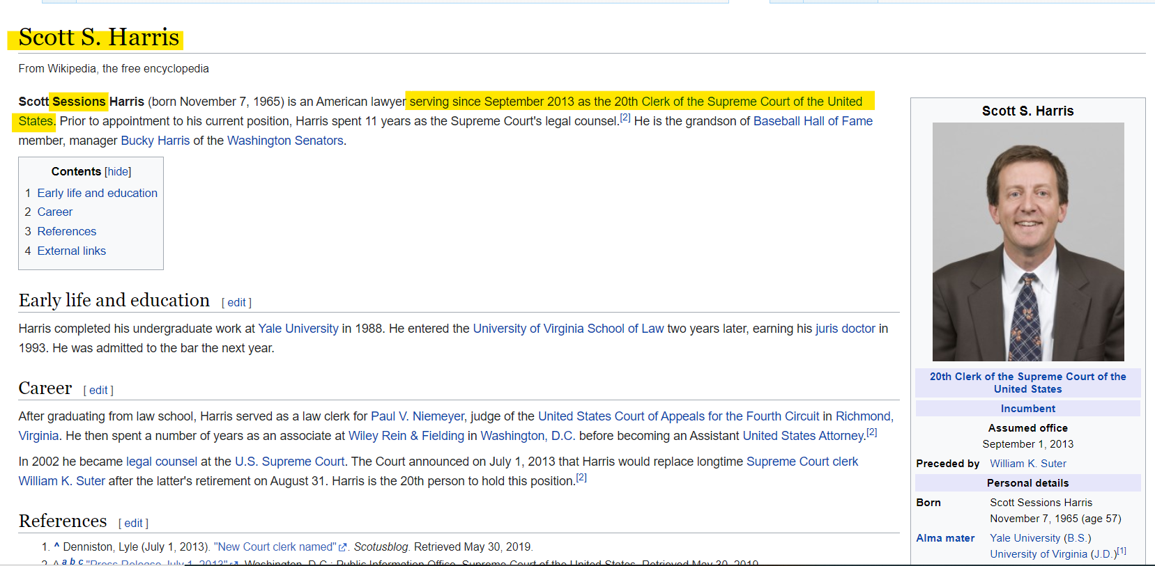
Task: Open Washington Senators link
Action: [x=285, y=141]
